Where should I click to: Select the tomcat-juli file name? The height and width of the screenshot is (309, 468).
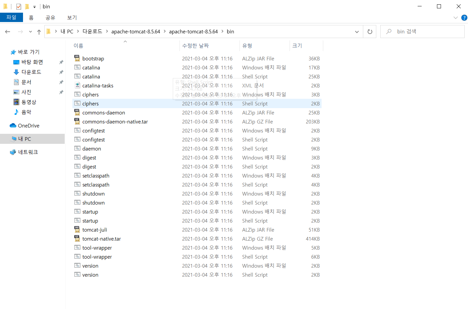[95, 230]
